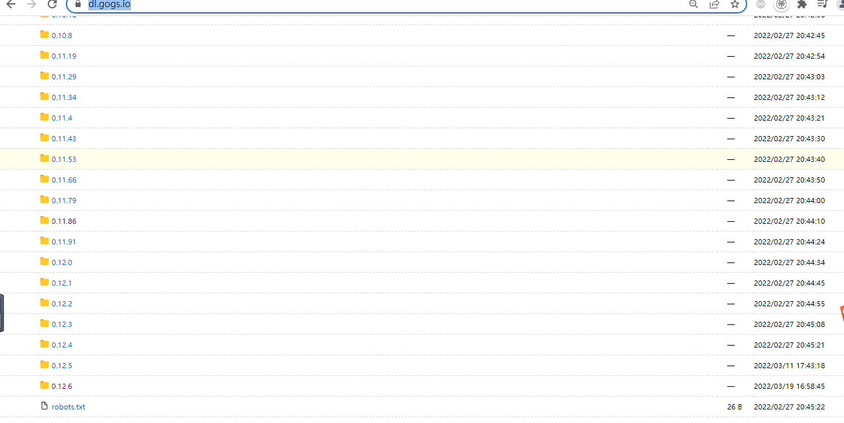Click the share page icon in address bar

click(x=714, y=5)
